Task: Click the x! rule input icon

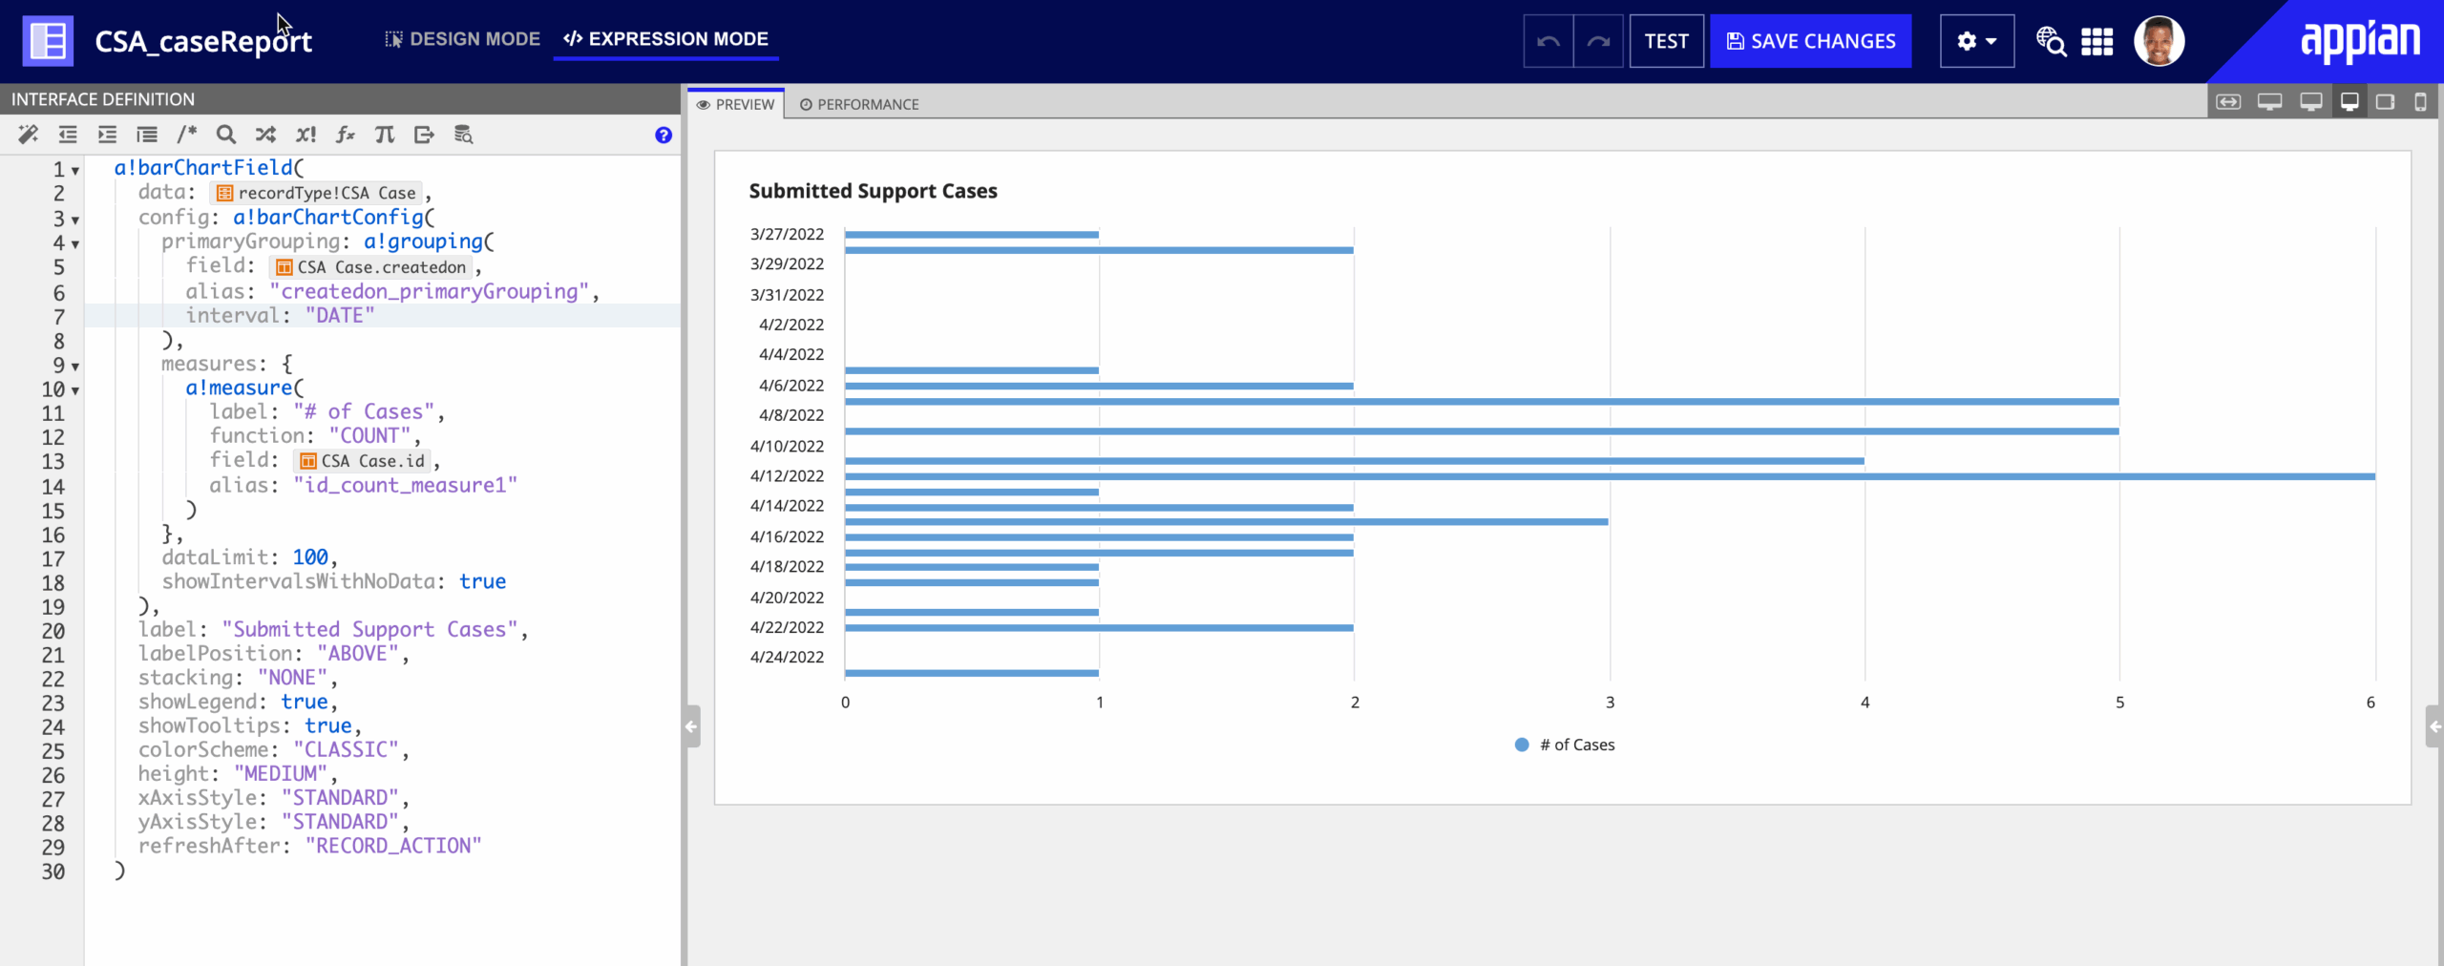Action: tap(305, 135)
